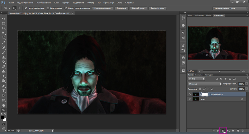Open the Изображение menu
Image resolution: width=249 pixels, height=134 pixels.
44,3
